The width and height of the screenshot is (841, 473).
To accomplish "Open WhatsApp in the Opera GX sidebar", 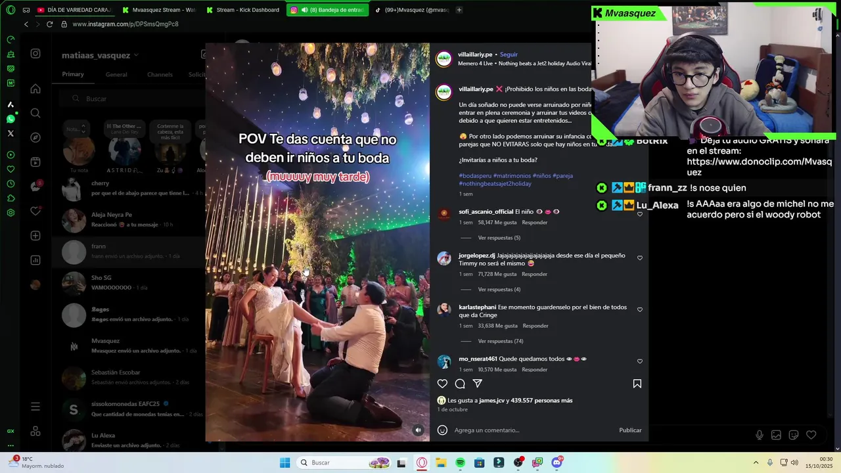I will (x=11, y=119).
